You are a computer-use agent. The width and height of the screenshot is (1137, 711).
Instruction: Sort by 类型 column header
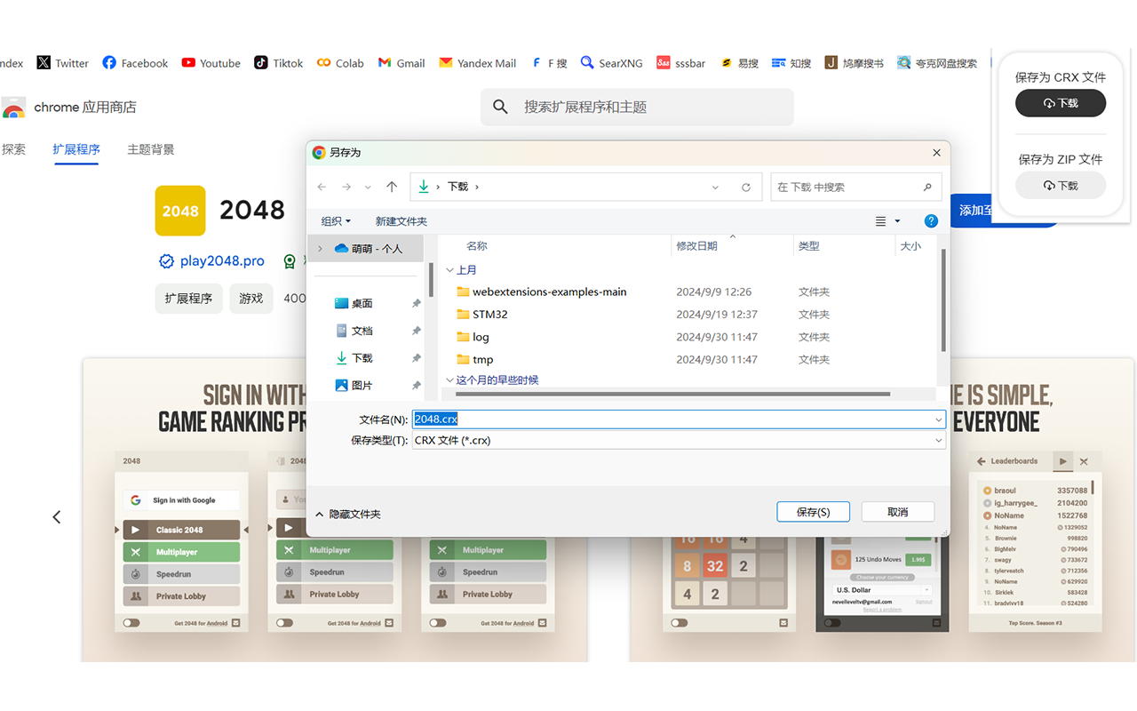pyautogui.click(x=808, y=246)
